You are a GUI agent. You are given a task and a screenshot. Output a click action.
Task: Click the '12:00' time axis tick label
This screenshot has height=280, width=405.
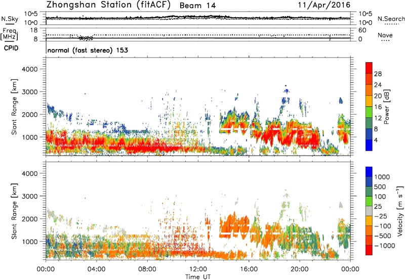(x=198, y=269)
